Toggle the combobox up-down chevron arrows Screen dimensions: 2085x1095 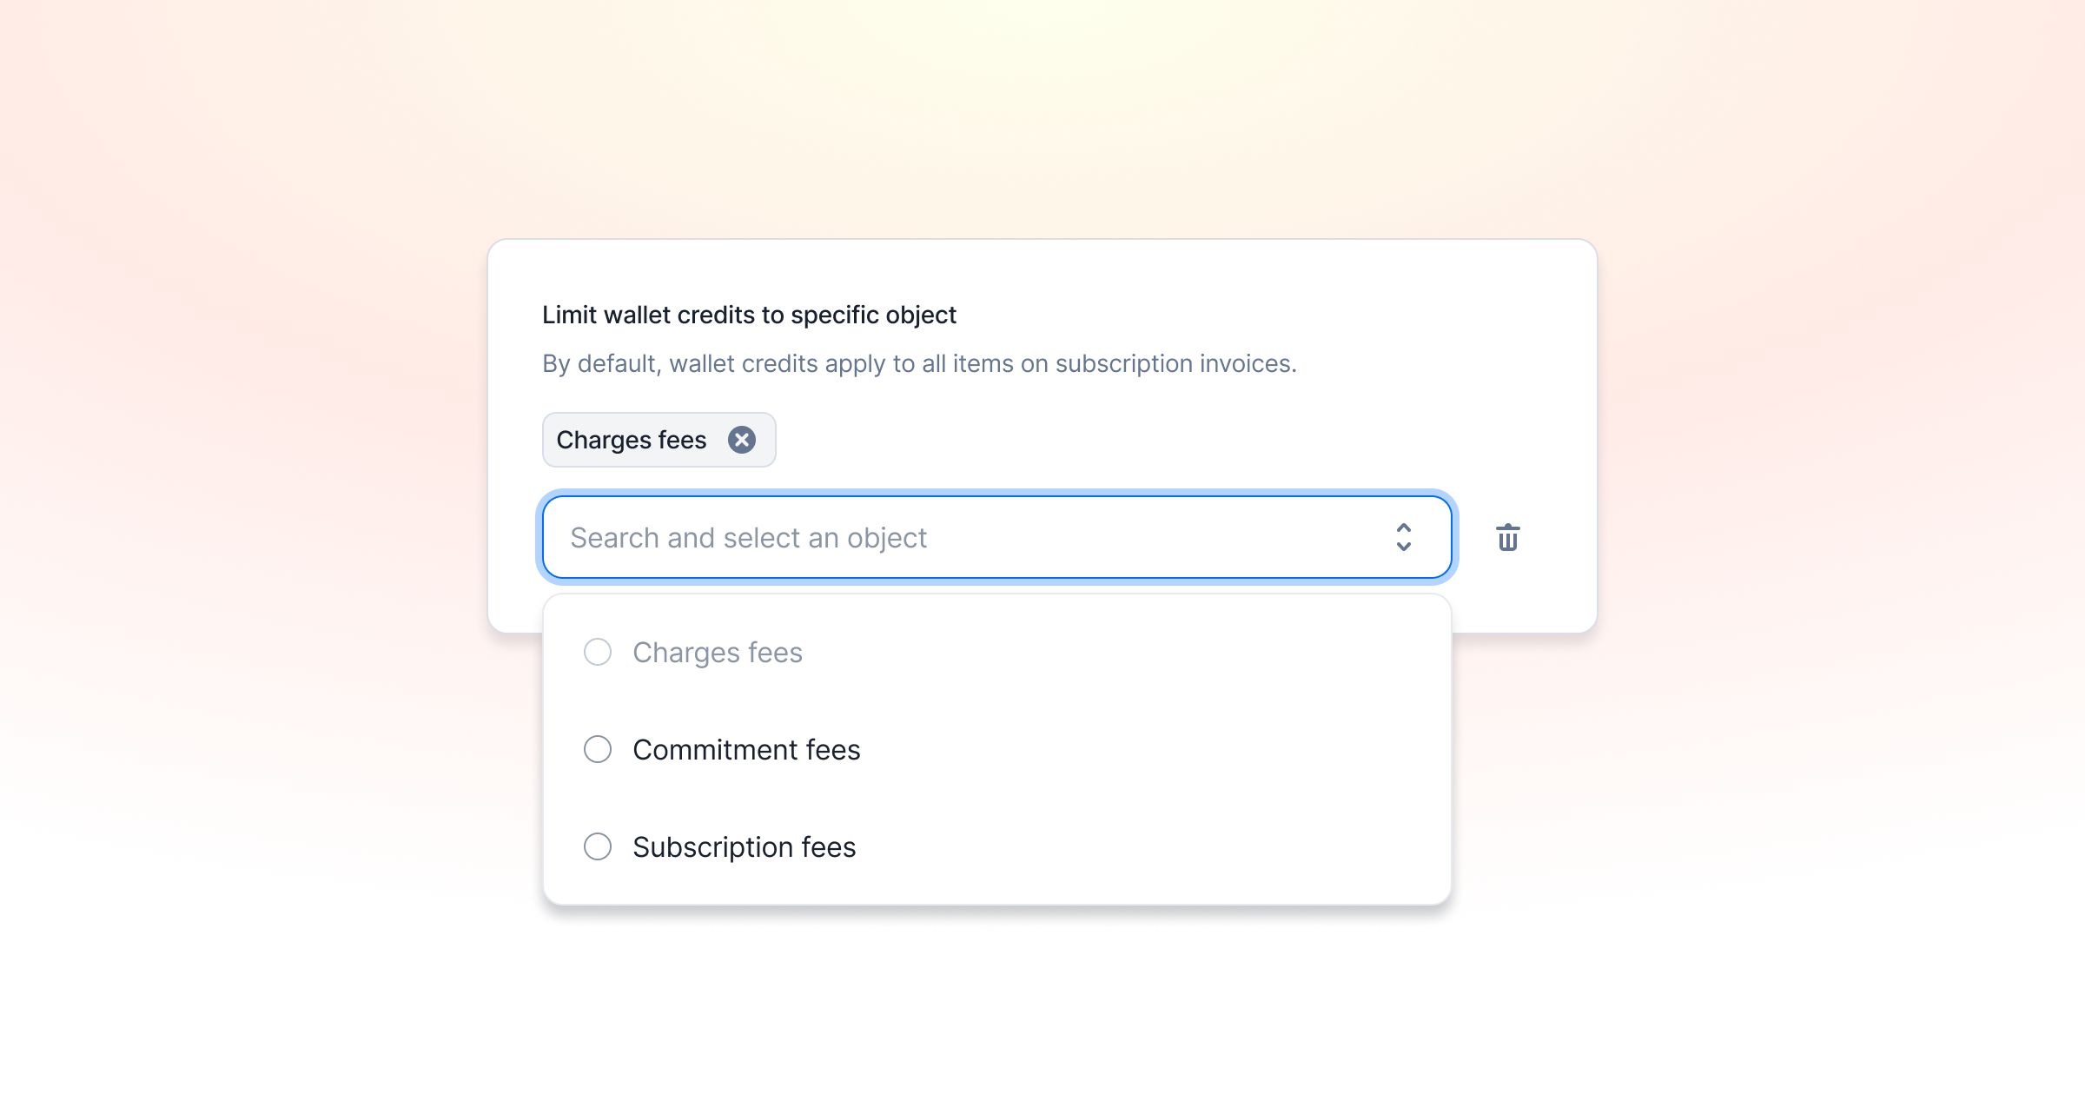(x=1404, y=537)
